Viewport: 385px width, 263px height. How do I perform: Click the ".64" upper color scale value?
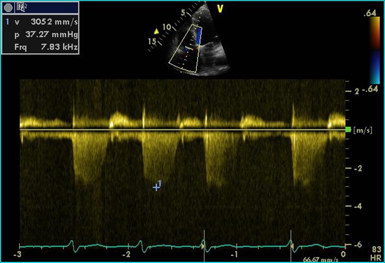pos(370,13)
